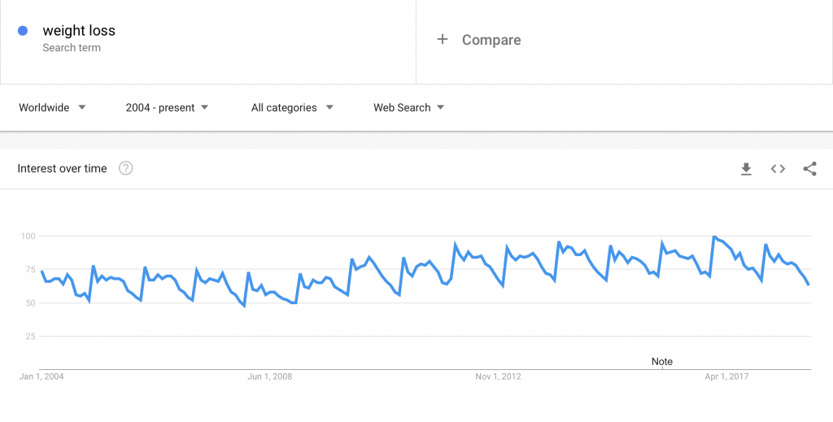
Task: Click the chart peak near 100
Action: [713, 237]
